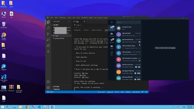
Task: Click the Telegram icon in the taskbar
Action: pos(52,107)
